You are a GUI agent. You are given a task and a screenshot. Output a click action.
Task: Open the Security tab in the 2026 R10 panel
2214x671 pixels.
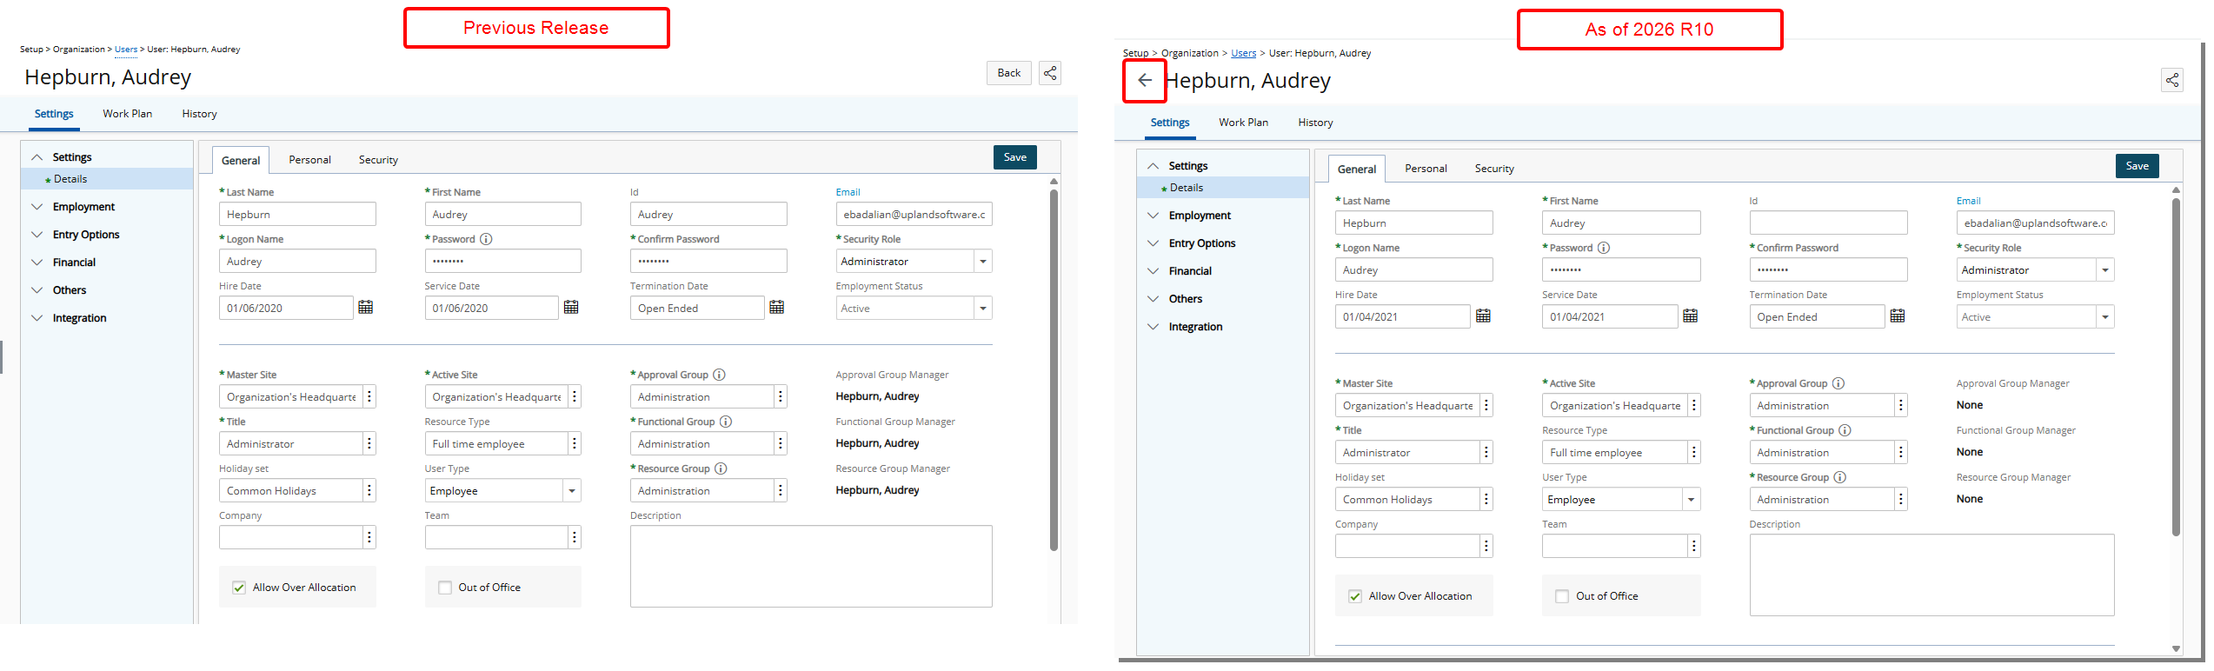coord(1493,169)
